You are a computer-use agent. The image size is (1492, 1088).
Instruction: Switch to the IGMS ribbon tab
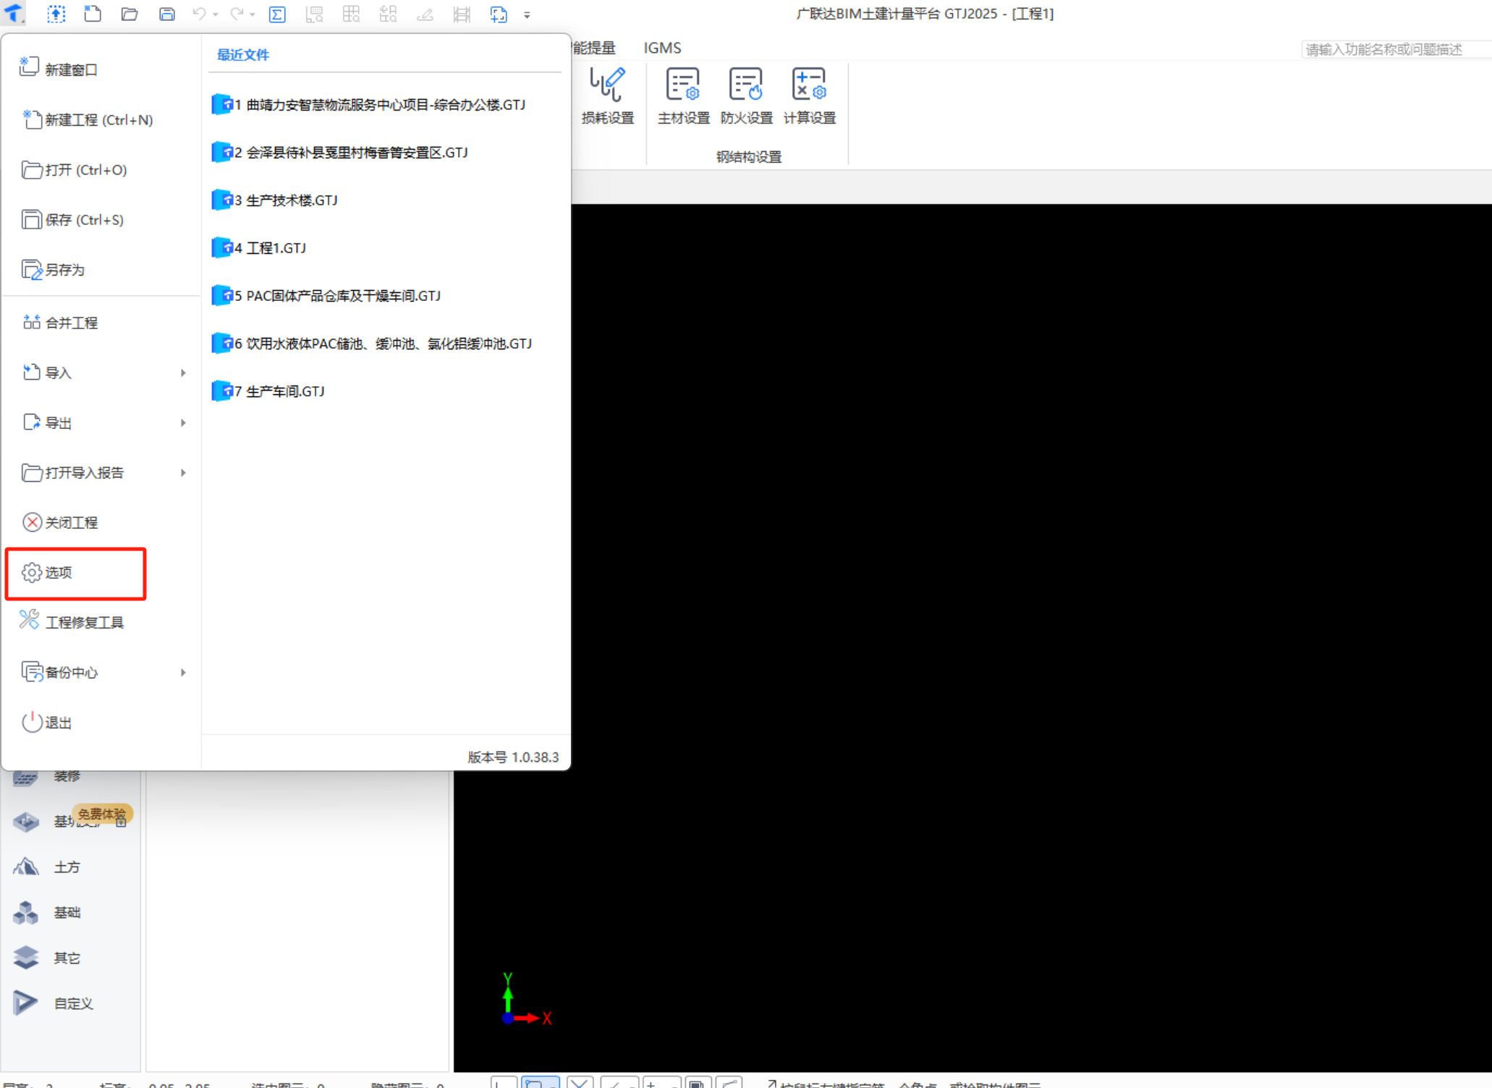click(x=662, y=48)
